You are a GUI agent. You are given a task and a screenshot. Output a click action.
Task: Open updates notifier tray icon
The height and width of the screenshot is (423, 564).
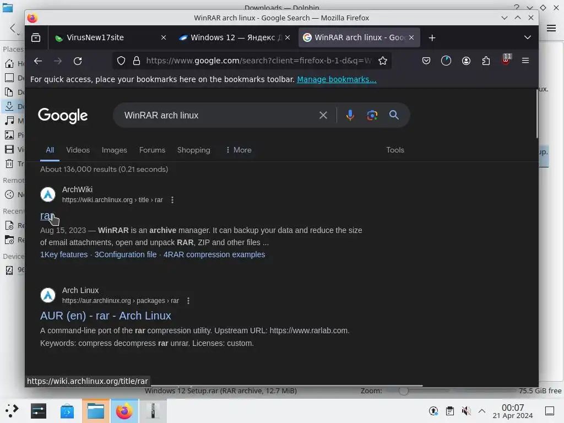[x=433, y=411]
